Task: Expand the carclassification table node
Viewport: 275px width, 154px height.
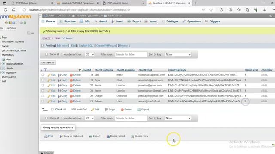Action: pyautogui.click(x=1, y=64)
